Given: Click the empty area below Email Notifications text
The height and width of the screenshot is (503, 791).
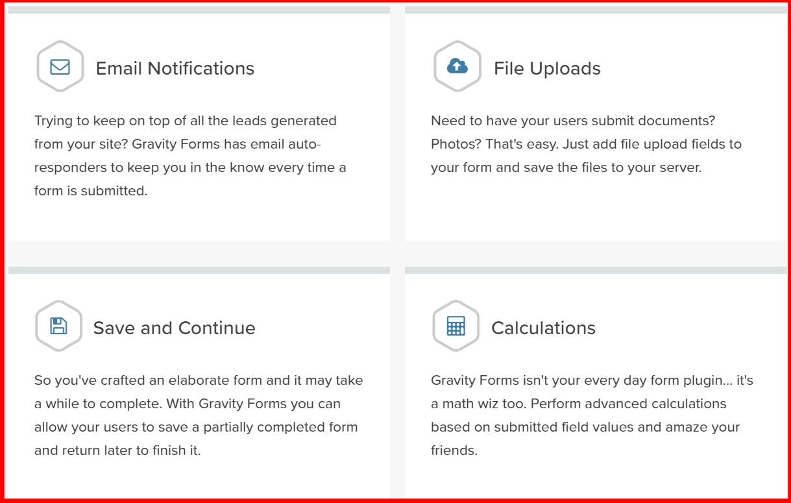Looking at the screenshot, I should click(199, 221).
